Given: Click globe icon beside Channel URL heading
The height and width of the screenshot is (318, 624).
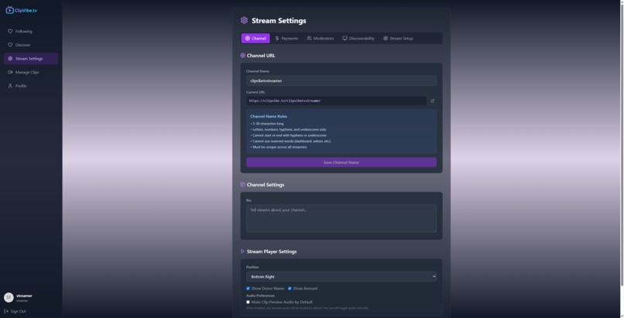Looking at the screenshot, I should (243, 56).
